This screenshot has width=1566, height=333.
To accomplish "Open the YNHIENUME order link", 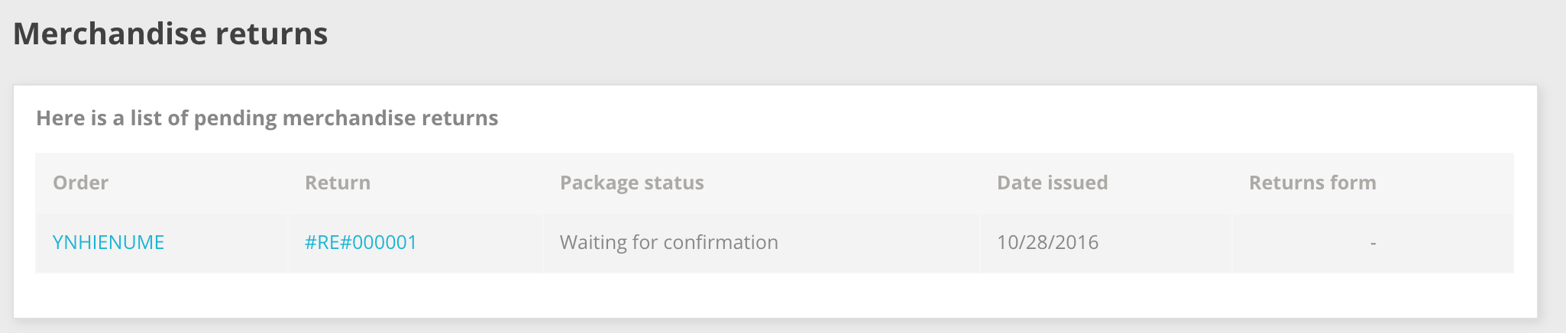I will [x=108, y=243].
